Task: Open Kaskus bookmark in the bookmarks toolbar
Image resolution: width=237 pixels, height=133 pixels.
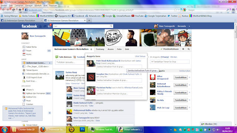Action: pos(183,16)
